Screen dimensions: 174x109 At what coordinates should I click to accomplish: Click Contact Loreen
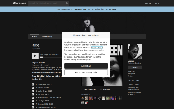click(133, 84)
